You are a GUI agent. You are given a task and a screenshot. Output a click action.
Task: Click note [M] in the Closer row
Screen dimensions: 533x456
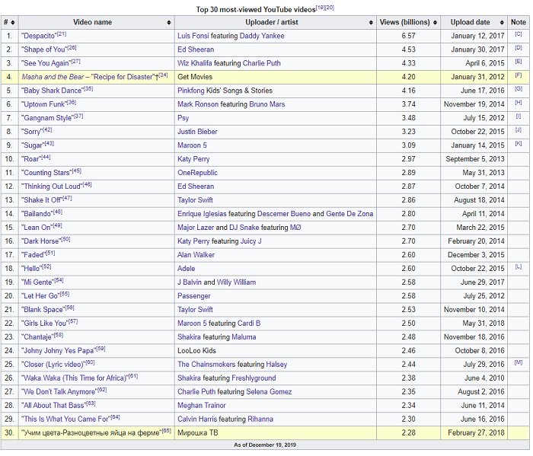point(519,363)
